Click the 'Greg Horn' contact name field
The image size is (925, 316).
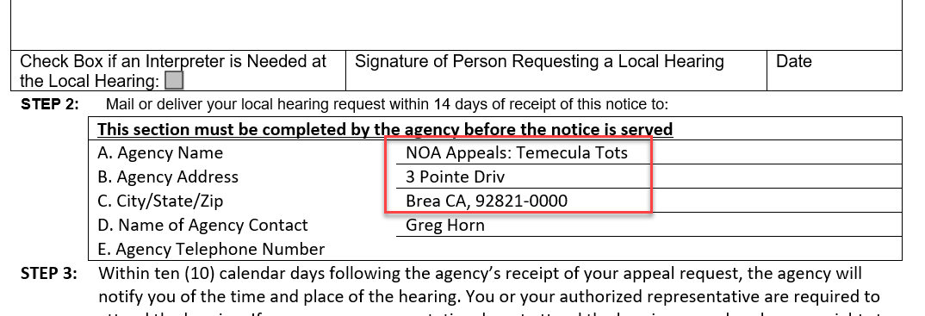pyautogui.click(x=649, y=226)
